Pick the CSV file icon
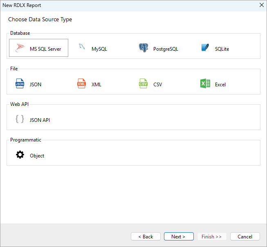The width and height of the screenshot is (267, 247). pyautogui.click(x=143, y=83)
